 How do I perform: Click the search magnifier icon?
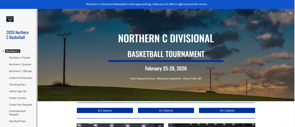point(291,13)
